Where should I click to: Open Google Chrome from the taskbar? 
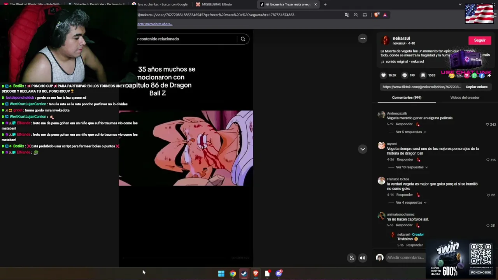tap(233, 273)
